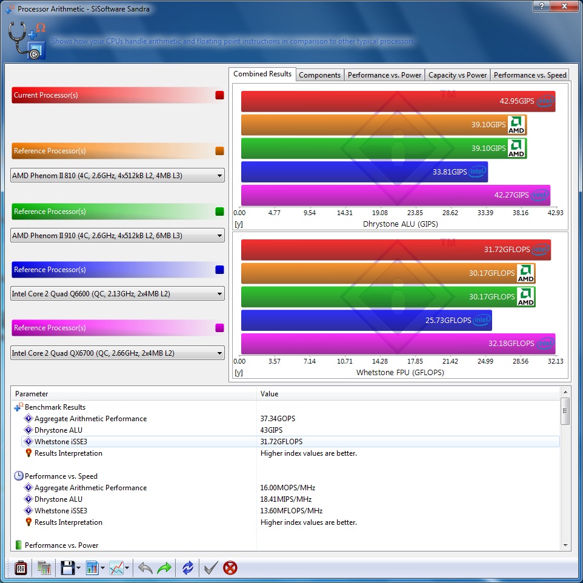
Task: Click the Dhrystone ALU (GIPS) chart axis title
Action: 400,224
